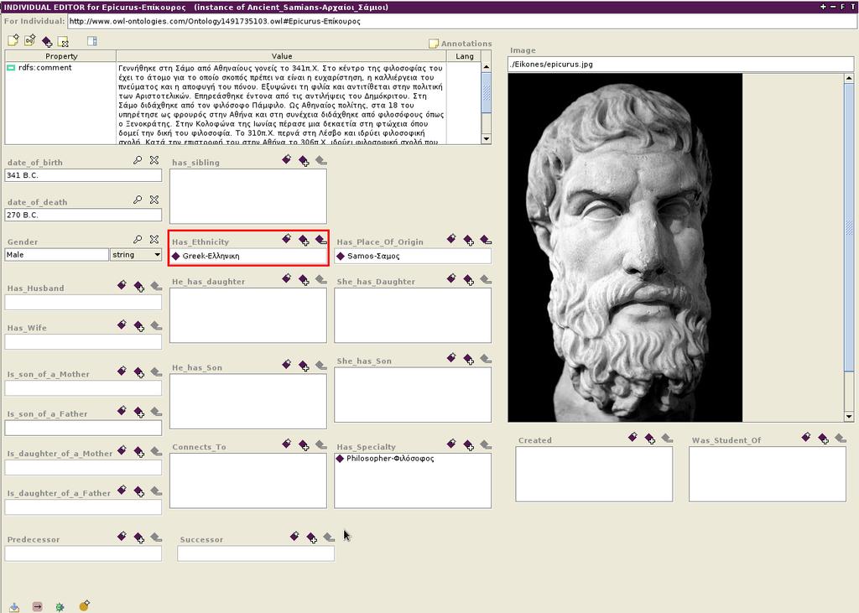Create a new instance for Successor

(294, 537)
